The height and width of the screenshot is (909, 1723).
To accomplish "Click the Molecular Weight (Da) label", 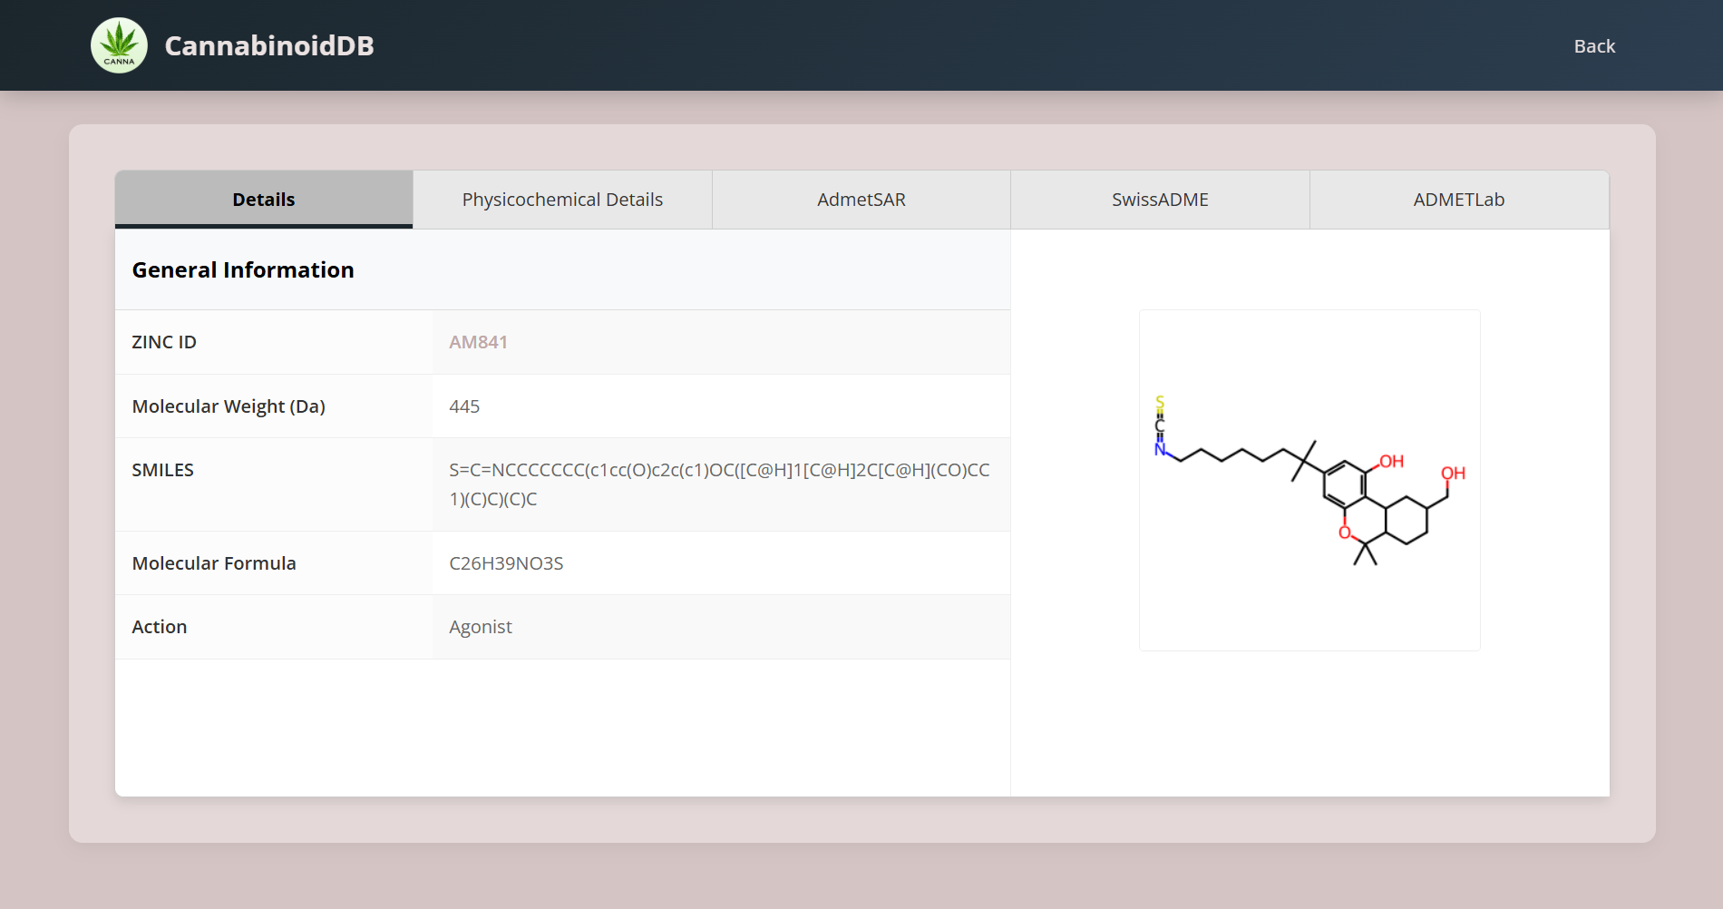I will pyautogui.click(x=229, y=406).
